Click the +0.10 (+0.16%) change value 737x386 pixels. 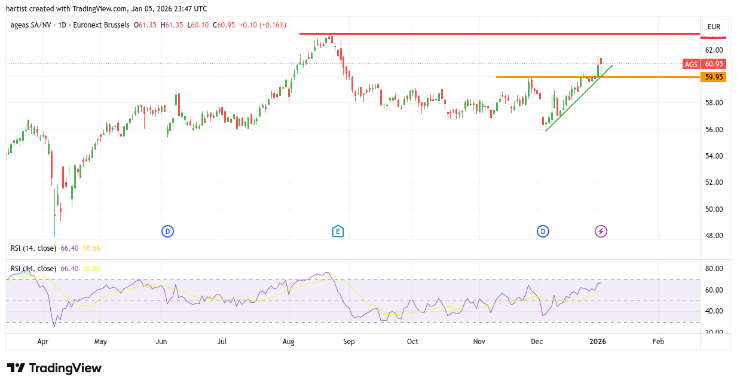tap(262, 25)
